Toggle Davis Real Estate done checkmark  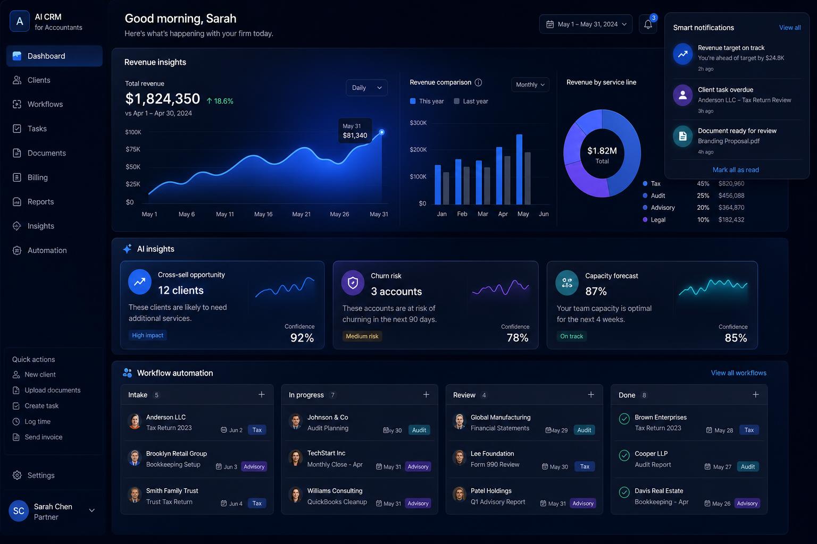624,492
